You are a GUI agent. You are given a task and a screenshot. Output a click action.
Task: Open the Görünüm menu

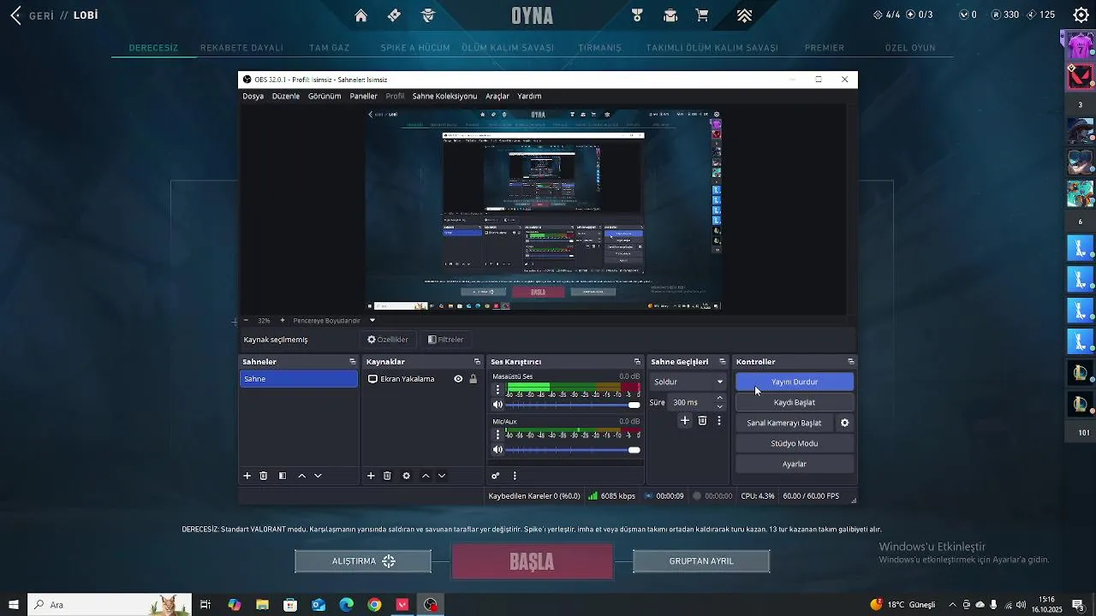point(325,96)
